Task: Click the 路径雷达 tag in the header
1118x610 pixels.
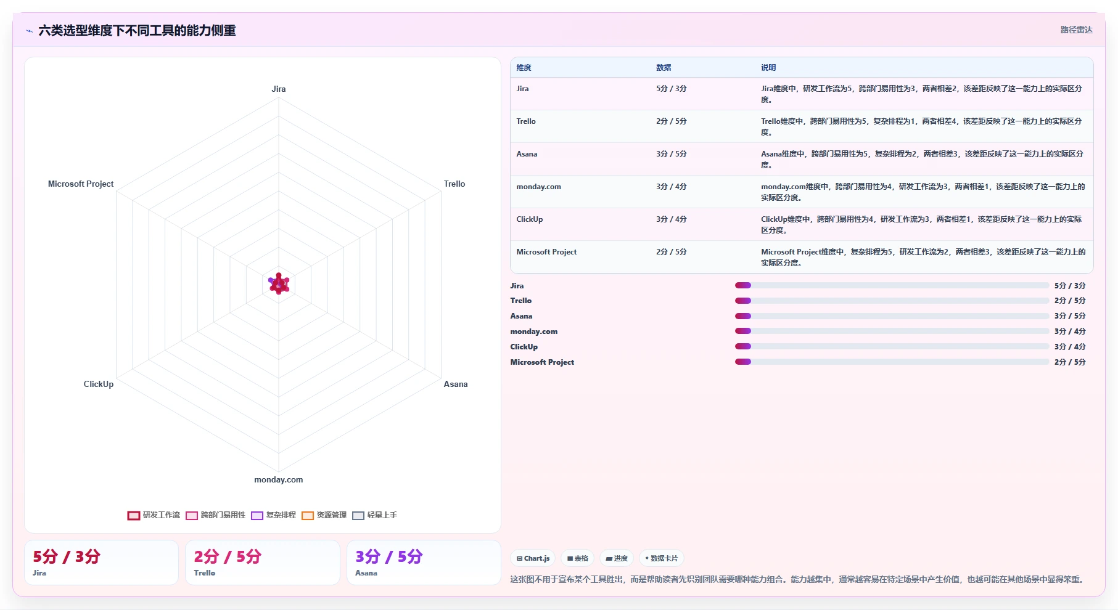Action: [x=1076, y=30]
